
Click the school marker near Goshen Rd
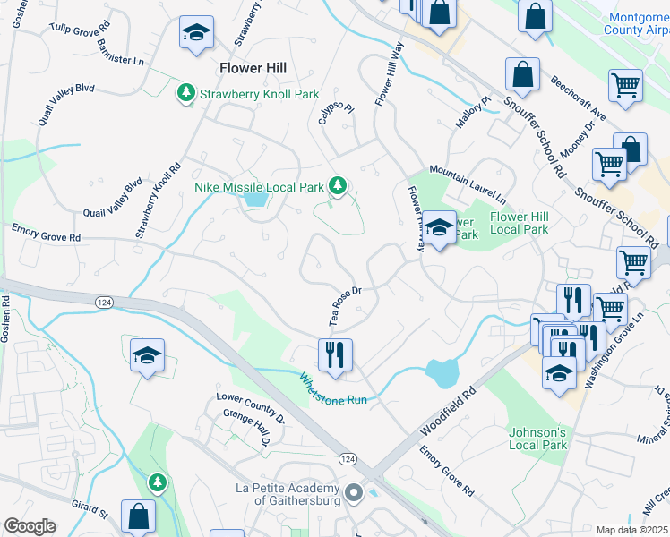tap(147, 356)
